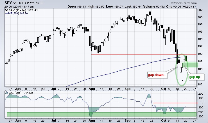Click the 202 price axis label
This screenshot has width=208, height=123.
click(x=200, y=10)
